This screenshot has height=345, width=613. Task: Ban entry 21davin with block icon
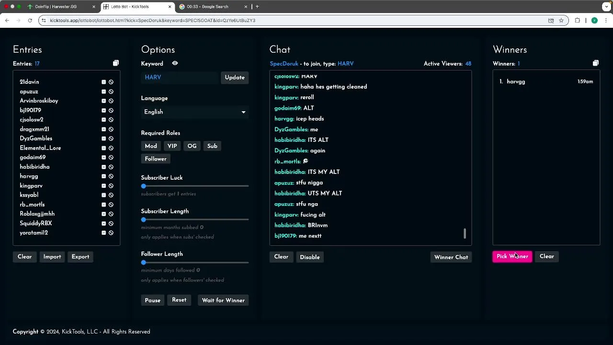(x=111, y=82)
